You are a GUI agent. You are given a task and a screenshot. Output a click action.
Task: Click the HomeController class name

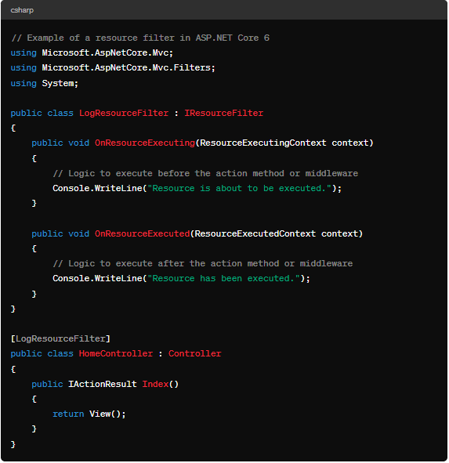pyautogui.click(x=116, y=354)
